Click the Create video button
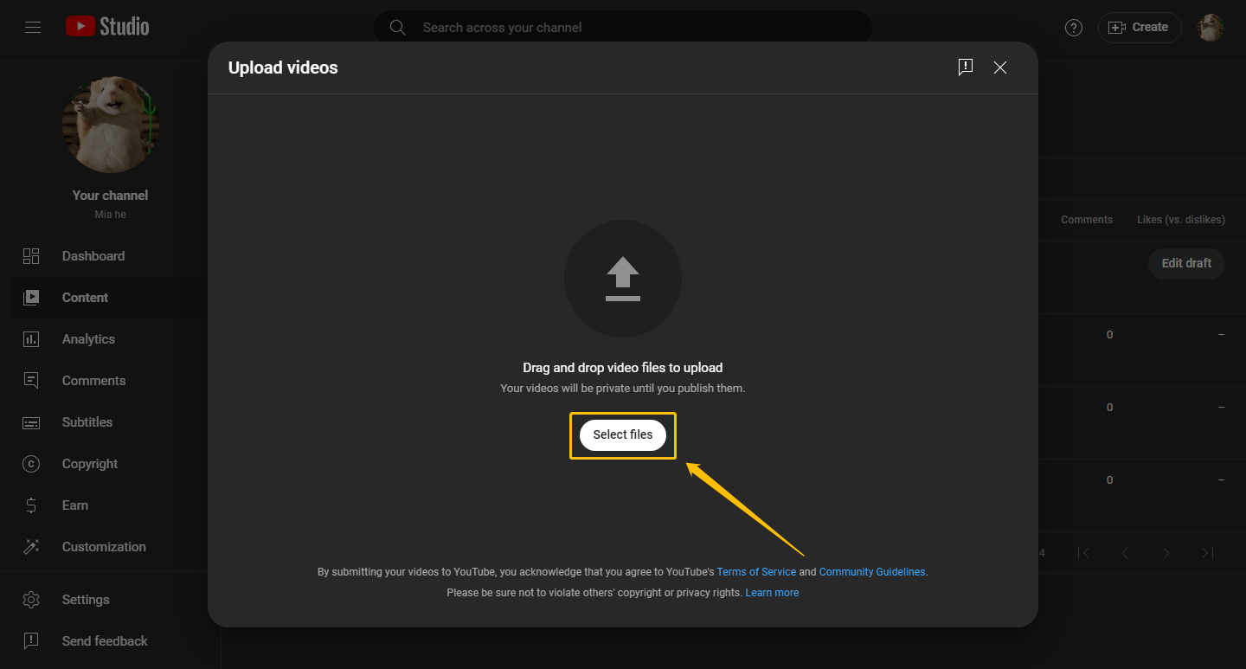Screen dimensions: 1246x669 pyautogui.click(x=1140, y=28)
